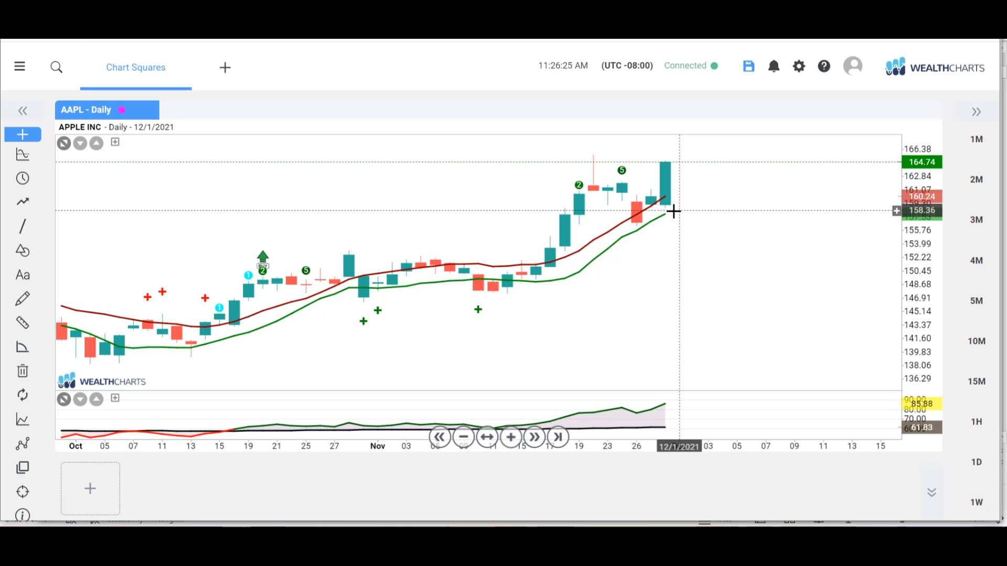
Task: Set timeframe to 10M
Action: pyautogui.click(x=976, y=341)
